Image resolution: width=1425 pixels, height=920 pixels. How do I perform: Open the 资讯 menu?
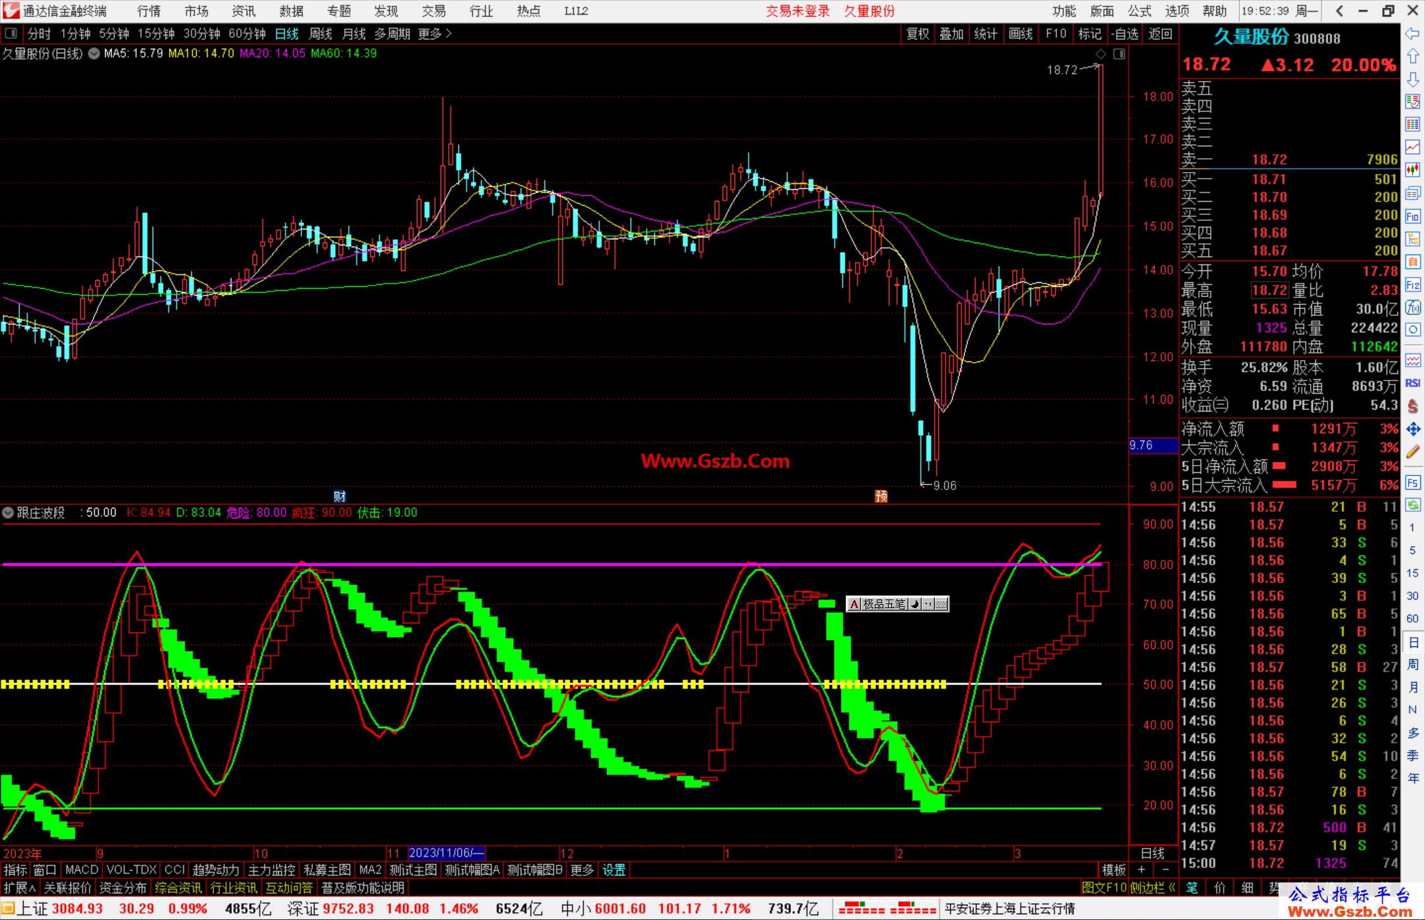click(243, 11)
